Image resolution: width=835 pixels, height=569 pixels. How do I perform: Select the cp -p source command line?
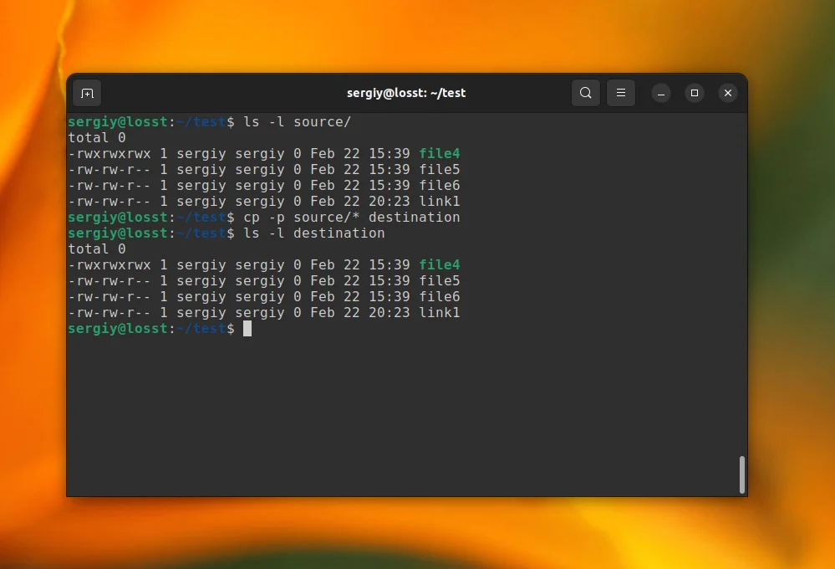coord(343,217)
